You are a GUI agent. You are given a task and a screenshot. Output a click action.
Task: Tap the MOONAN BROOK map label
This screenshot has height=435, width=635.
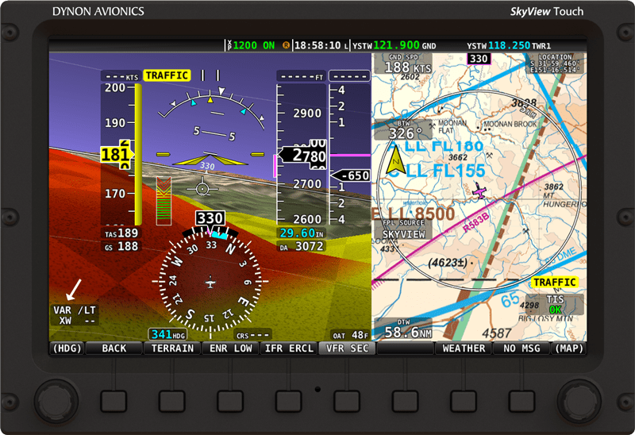(x=510, y=124)
